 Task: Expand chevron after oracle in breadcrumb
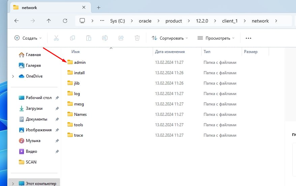click(158, 21)
